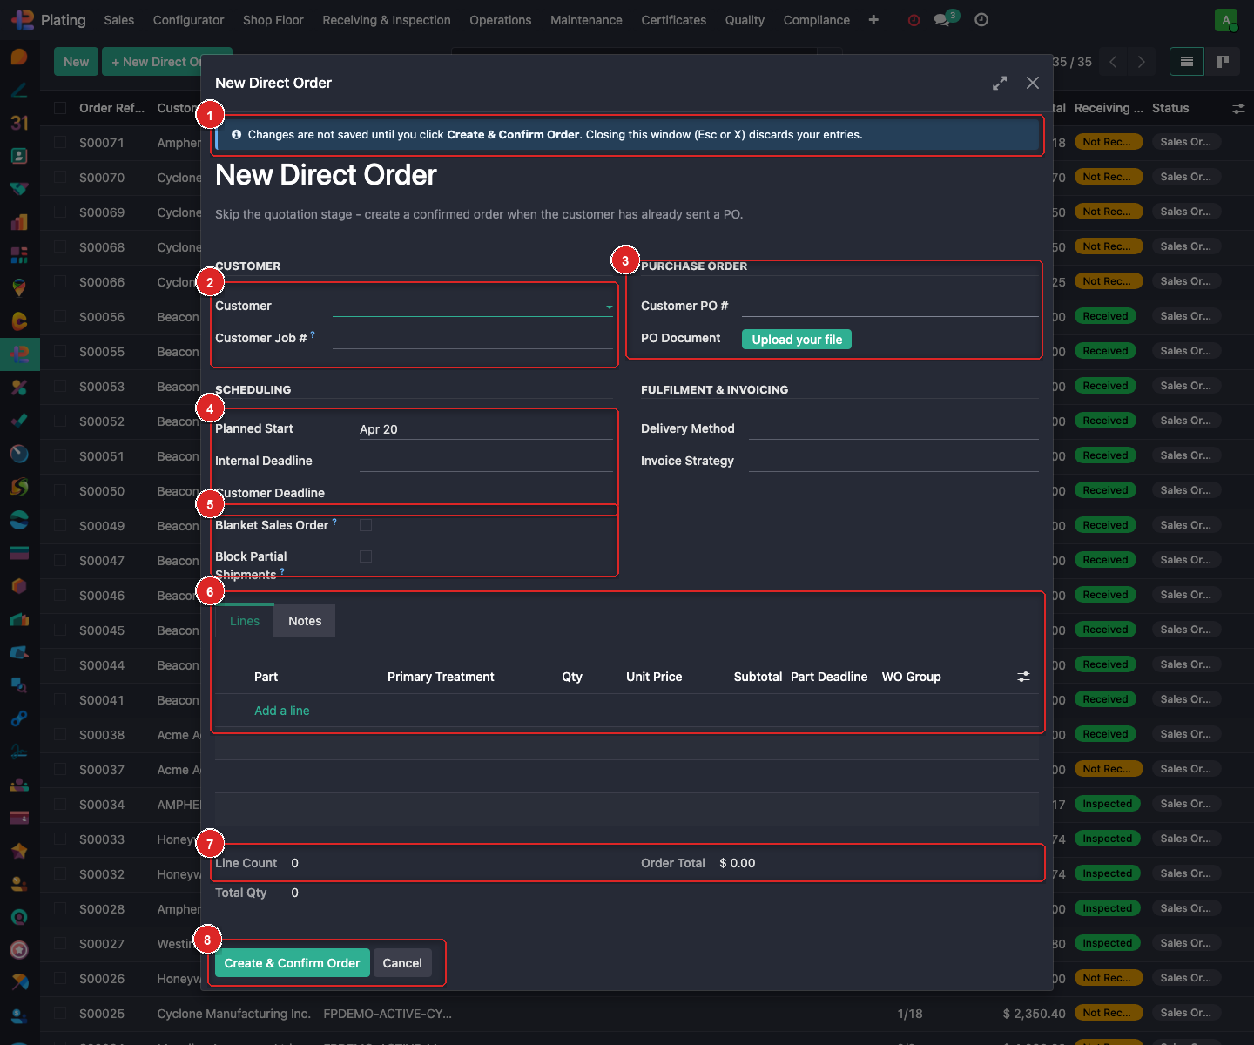1254x1045 pixels.
Task: Open the user avatar menu labeled A
Action: 1225,19
